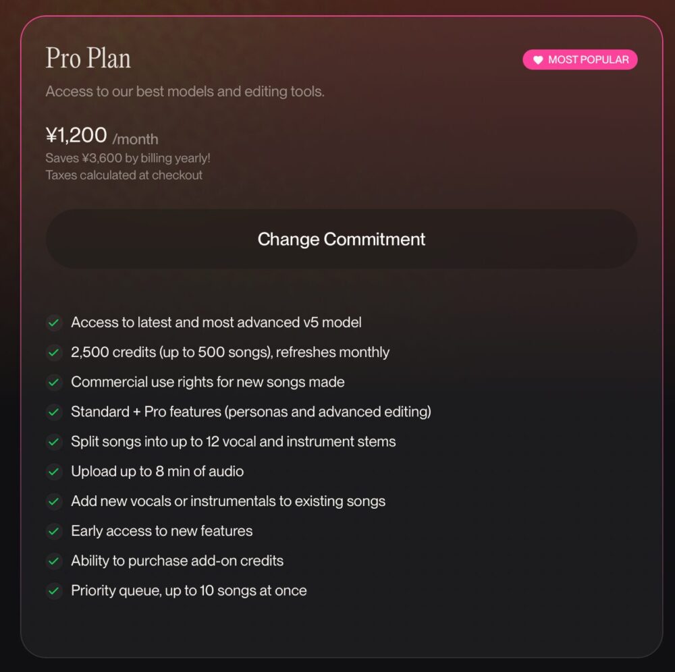This screenshot has width=675, height=672.
Task: Click the Saves ¥3,600 yearly billing note
Action: click(128, 159)
